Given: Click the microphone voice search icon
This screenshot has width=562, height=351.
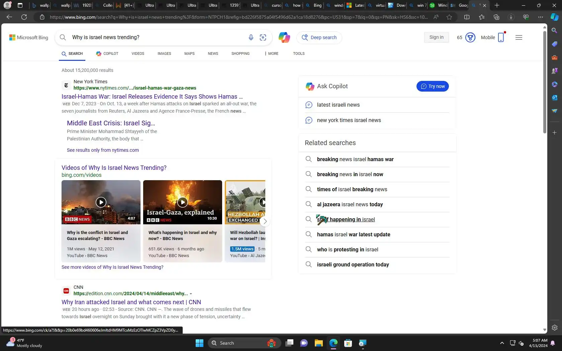Looking at the screenshot, I should pos(251,37).
